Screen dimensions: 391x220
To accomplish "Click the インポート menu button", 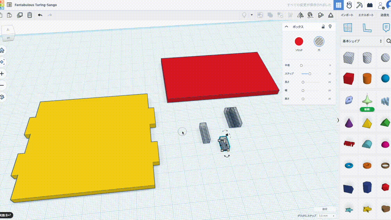I will pos(347,15).
